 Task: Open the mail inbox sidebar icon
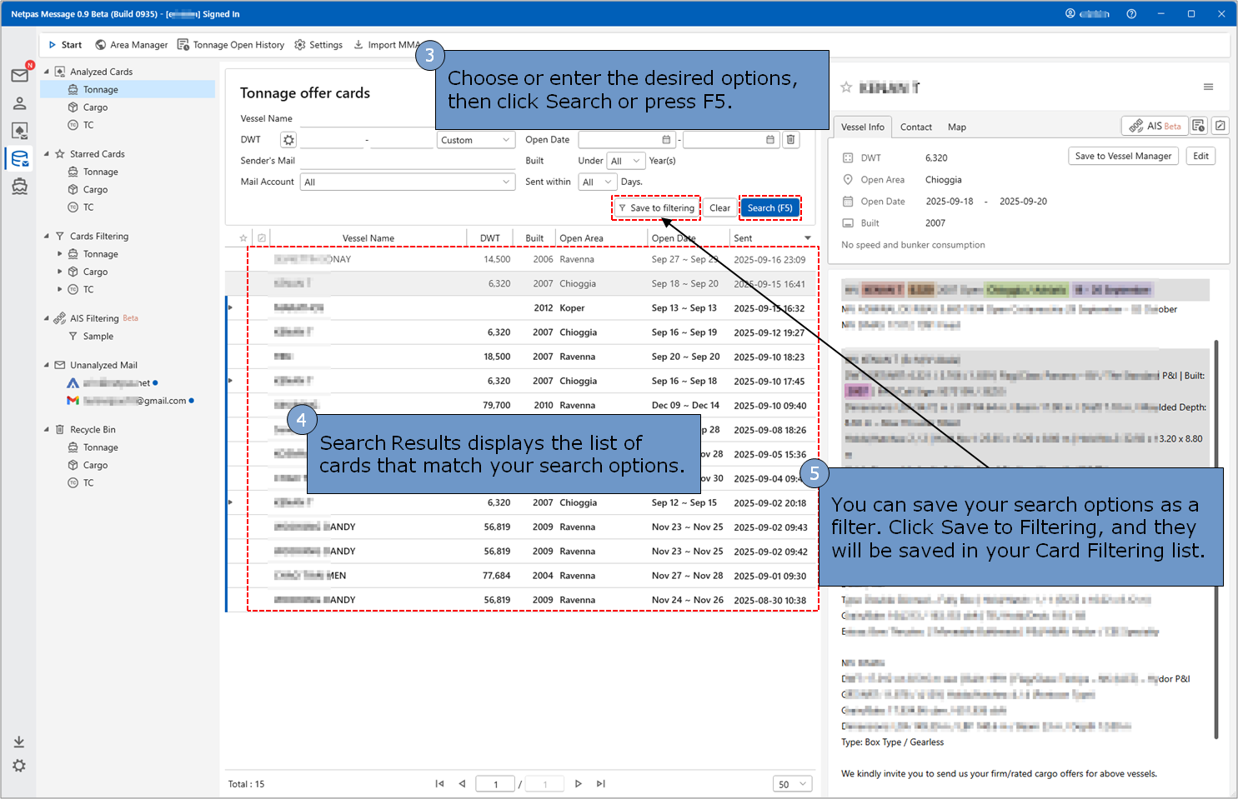(19, 76)
